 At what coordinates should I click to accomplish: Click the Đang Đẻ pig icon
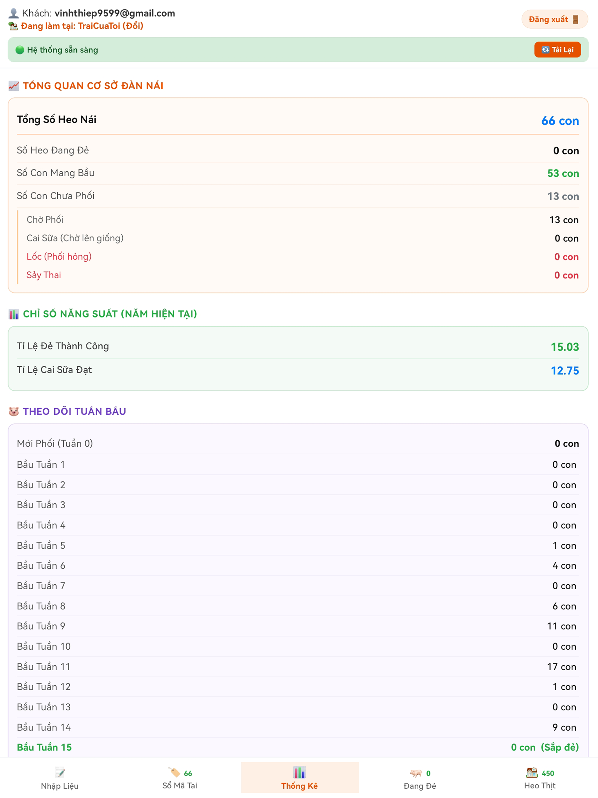416,773
